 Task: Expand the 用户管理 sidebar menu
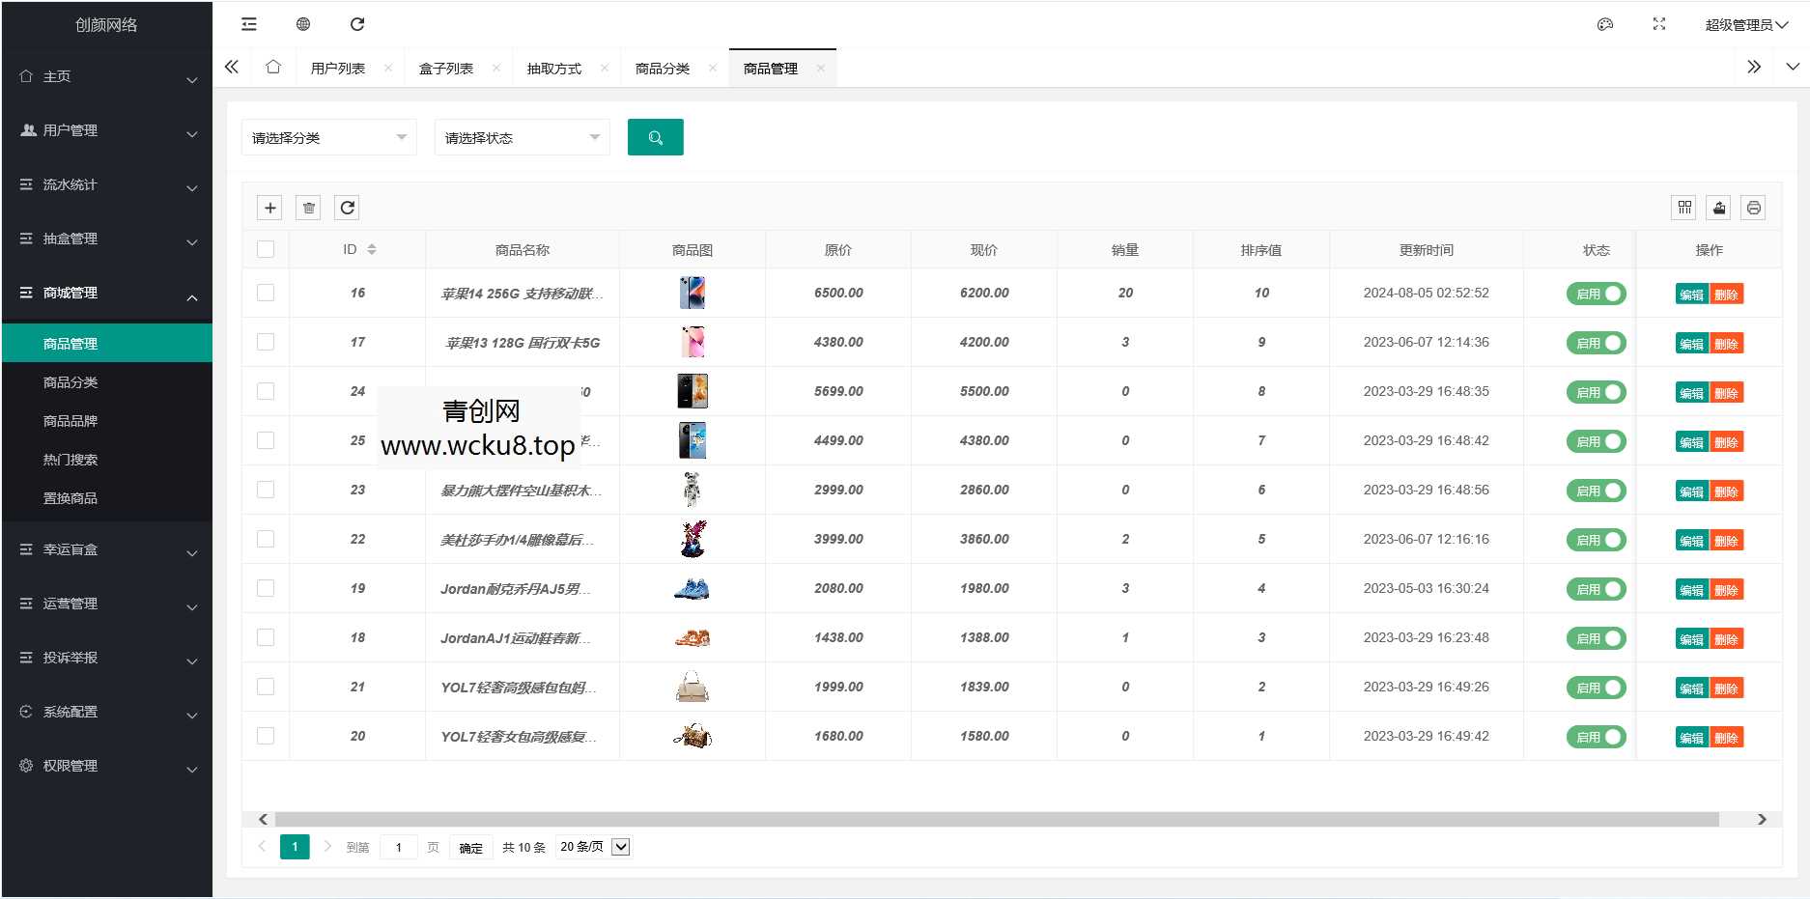coord(106,130)
